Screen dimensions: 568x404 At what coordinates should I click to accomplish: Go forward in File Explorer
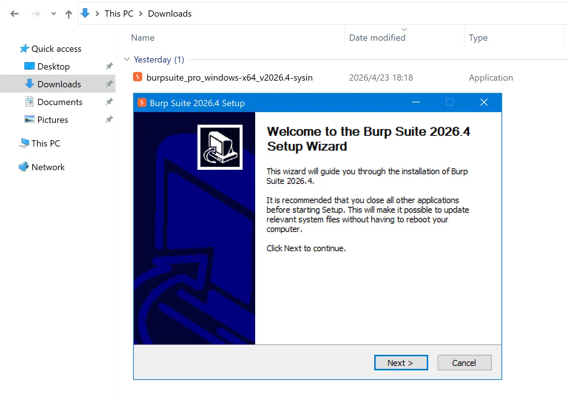coord(35,14)
